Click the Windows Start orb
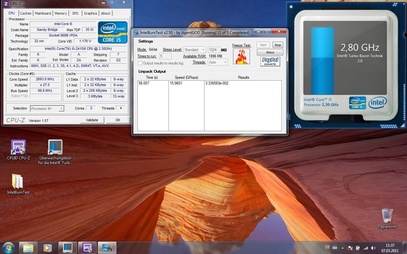This screenshot has width=407, height=254. 9,248
